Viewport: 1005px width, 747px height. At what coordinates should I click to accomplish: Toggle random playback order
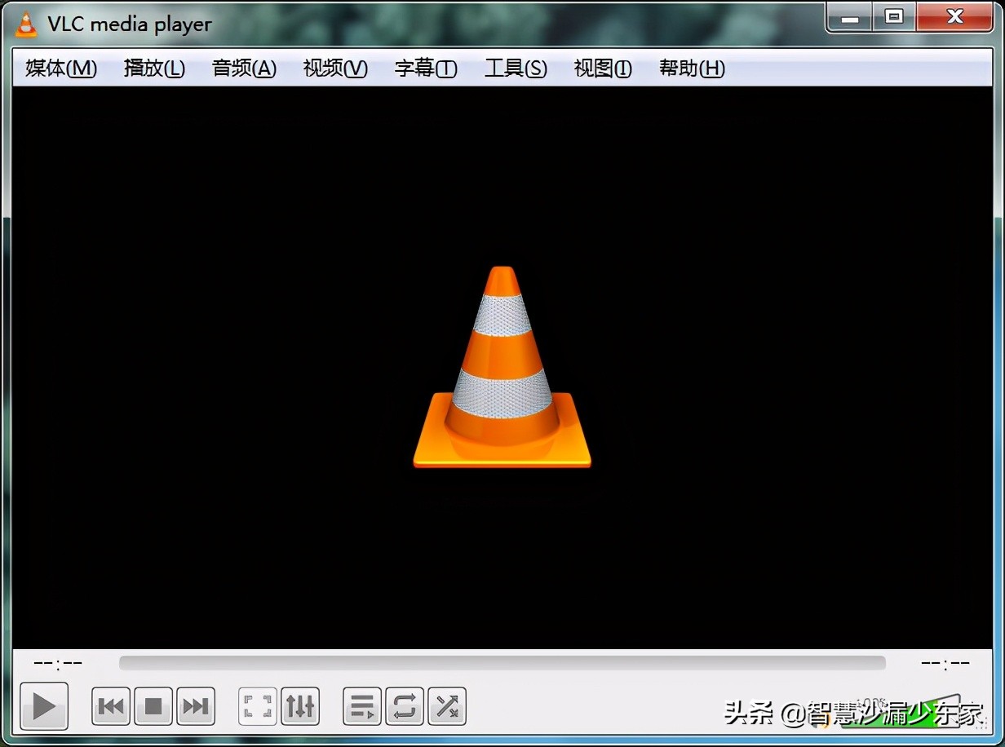click(x=446, y=707)
